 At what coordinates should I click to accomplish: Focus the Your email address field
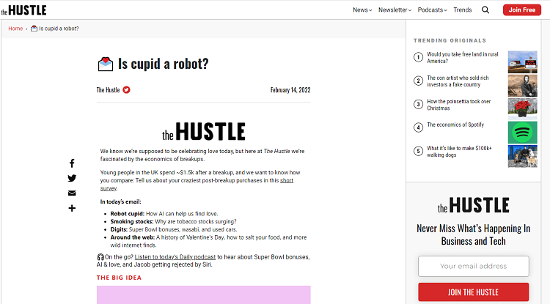click(x=473, y=266)
